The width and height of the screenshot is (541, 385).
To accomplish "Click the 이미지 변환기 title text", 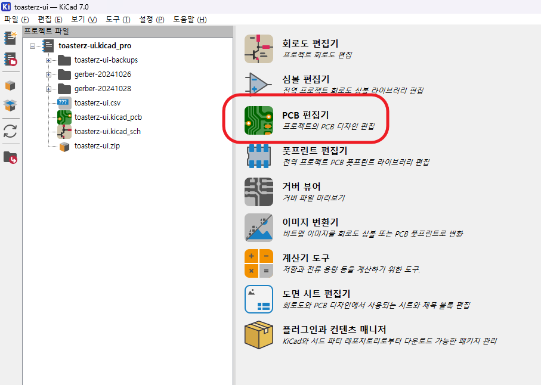I will [x=310, y=222].
